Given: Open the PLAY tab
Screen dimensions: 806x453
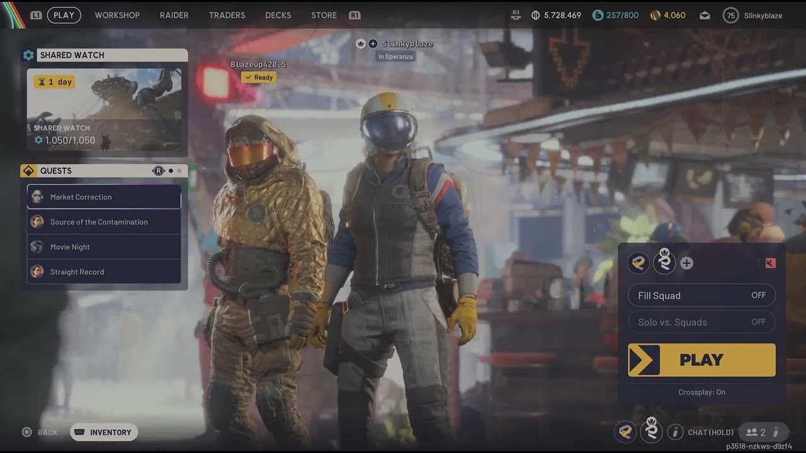Looking at the screenshot, I should pos(64,15).
